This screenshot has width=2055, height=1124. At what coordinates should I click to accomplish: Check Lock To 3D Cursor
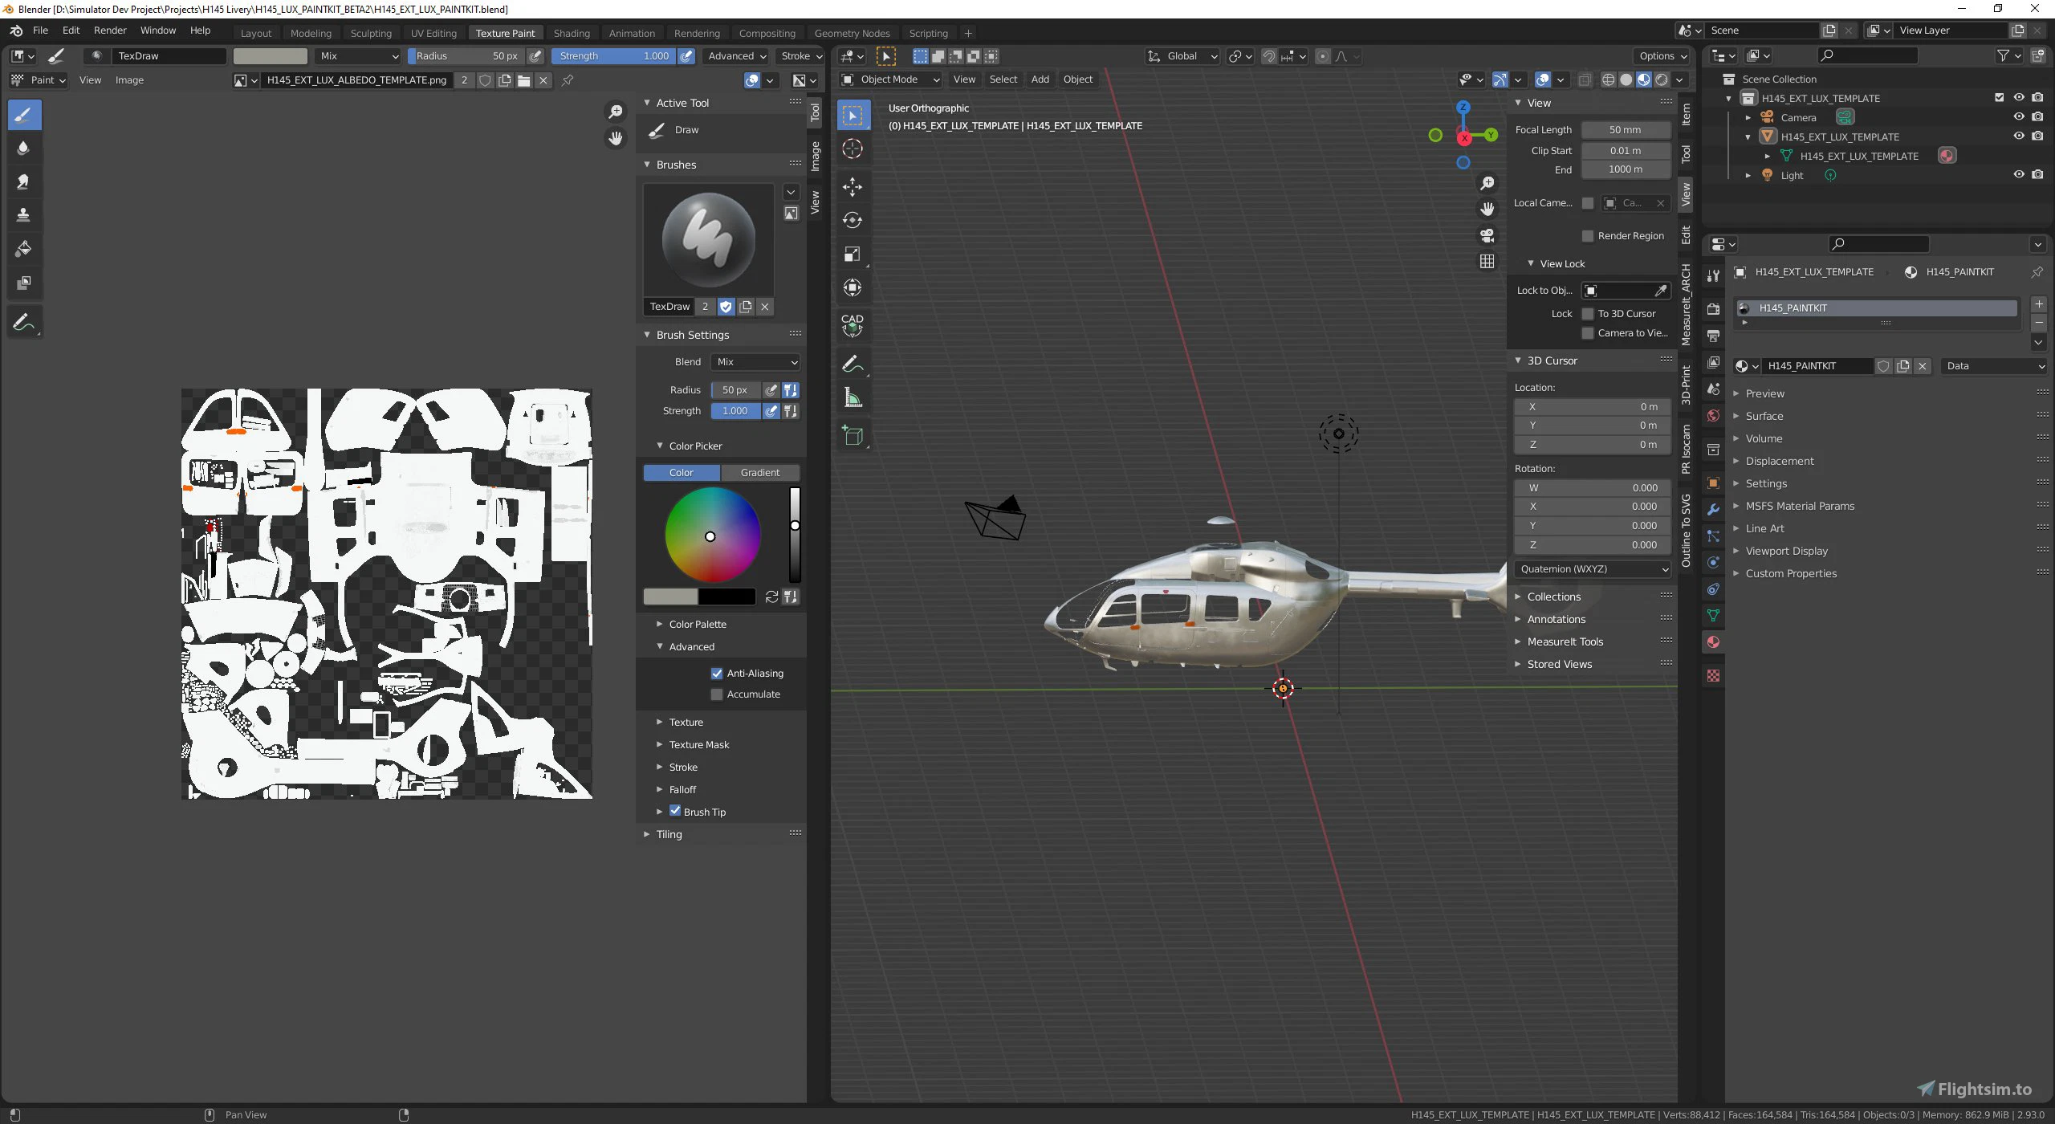(x=1587, y=314)
